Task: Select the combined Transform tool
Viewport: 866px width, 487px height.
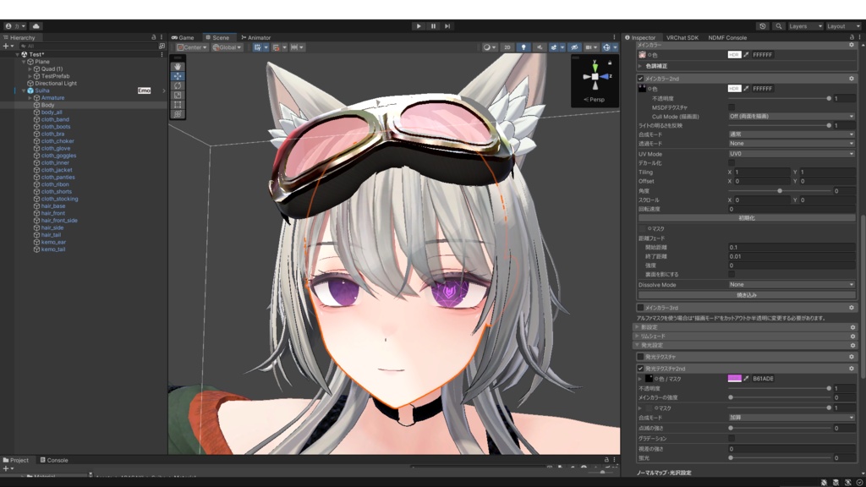Action: [178, 114]
